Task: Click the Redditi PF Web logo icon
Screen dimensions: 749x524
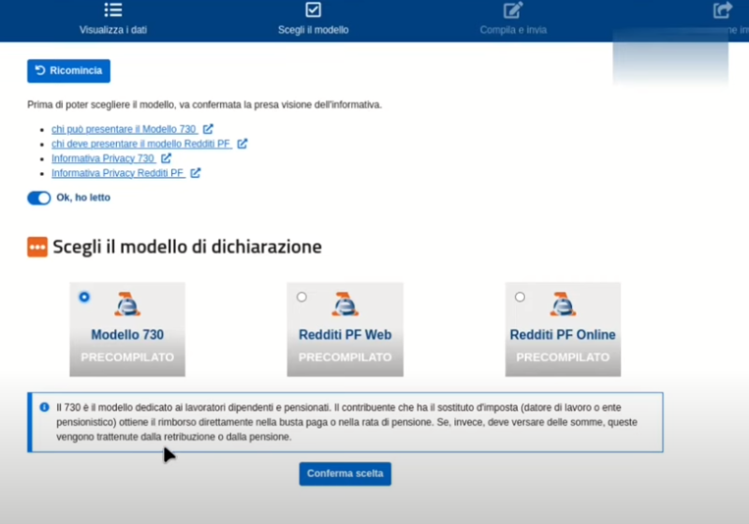Action: pyautogui.click(x=345, y=304)
